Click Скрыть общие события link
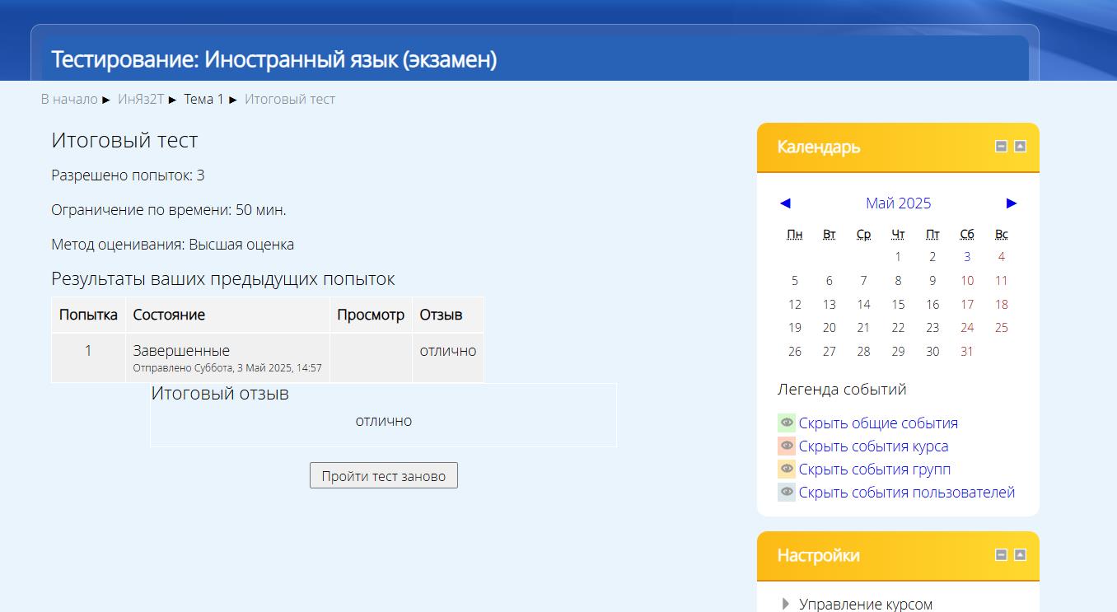This screenshot has width=1117, height=612. coord(878,423)
